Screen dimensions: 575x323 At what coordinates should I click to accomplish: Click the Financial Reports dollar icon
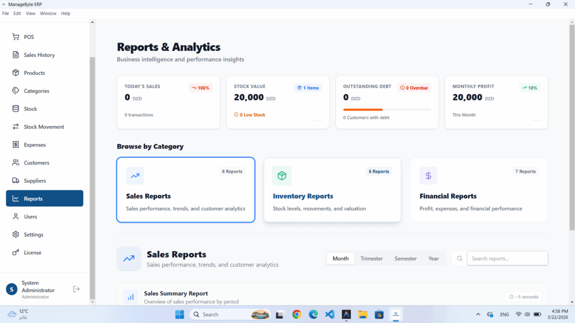click(x=428, y=176)
